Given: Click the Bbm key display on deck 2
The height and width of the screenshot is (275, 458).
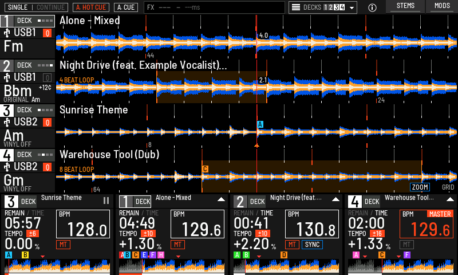Looking at the screenshot, I should click(x=18, y=91).
